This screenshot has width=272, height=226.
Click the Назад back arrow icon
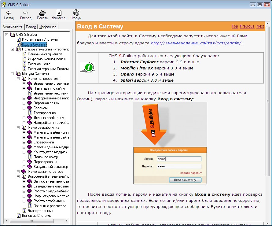click(x=9, y=13)
